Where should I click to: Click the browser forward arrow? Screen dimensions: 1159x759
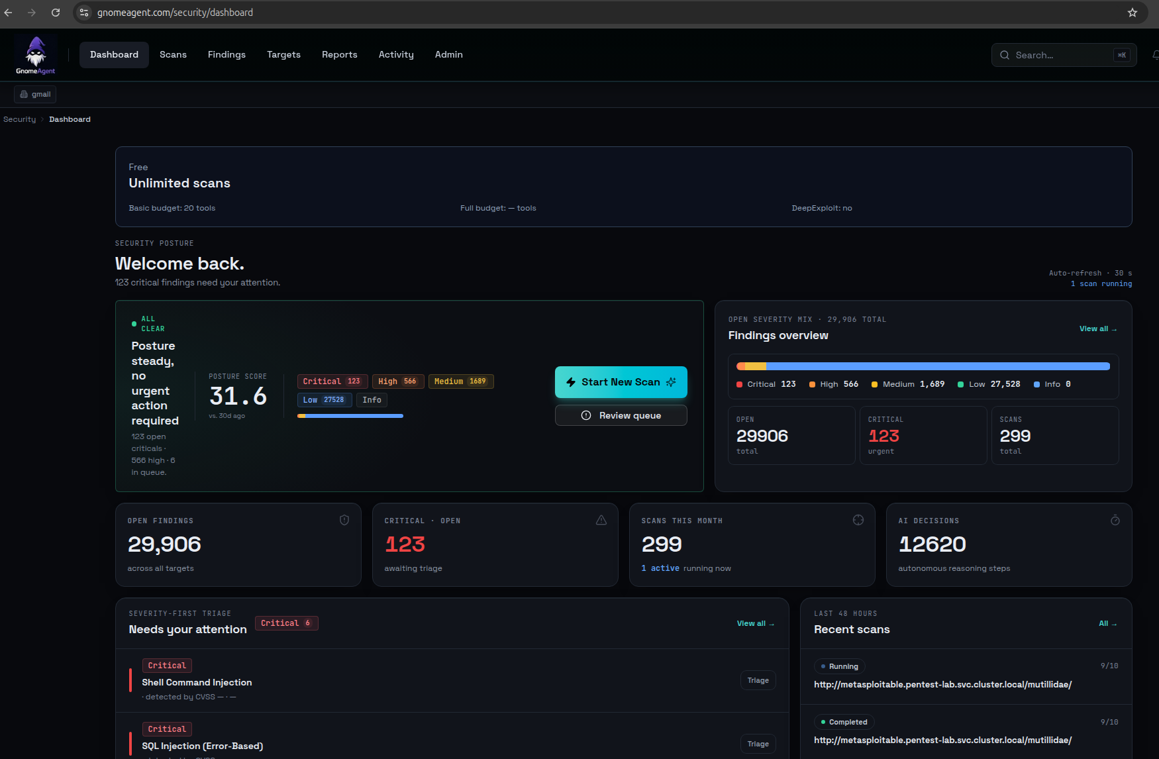coord(32,13)
